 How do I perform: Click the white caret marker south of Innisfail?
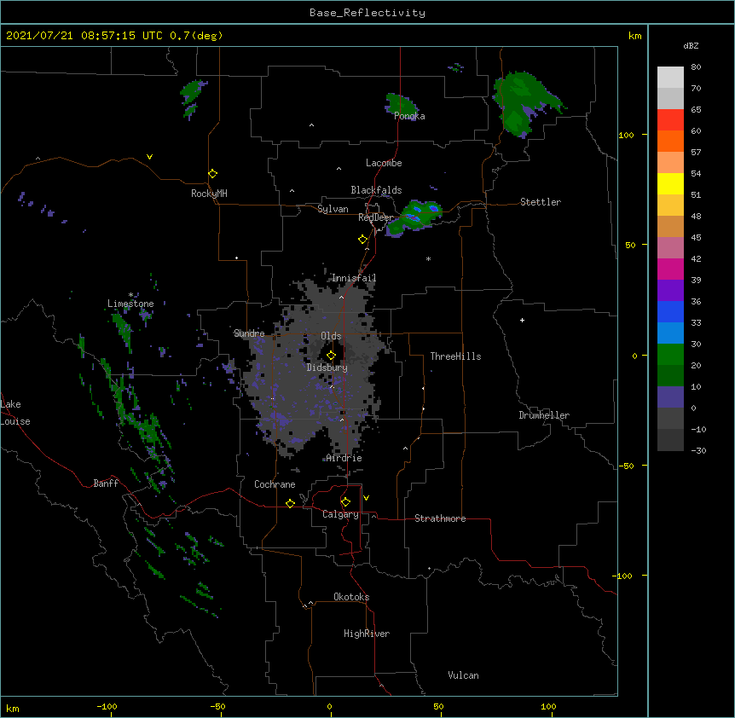[x=341, y=297]
